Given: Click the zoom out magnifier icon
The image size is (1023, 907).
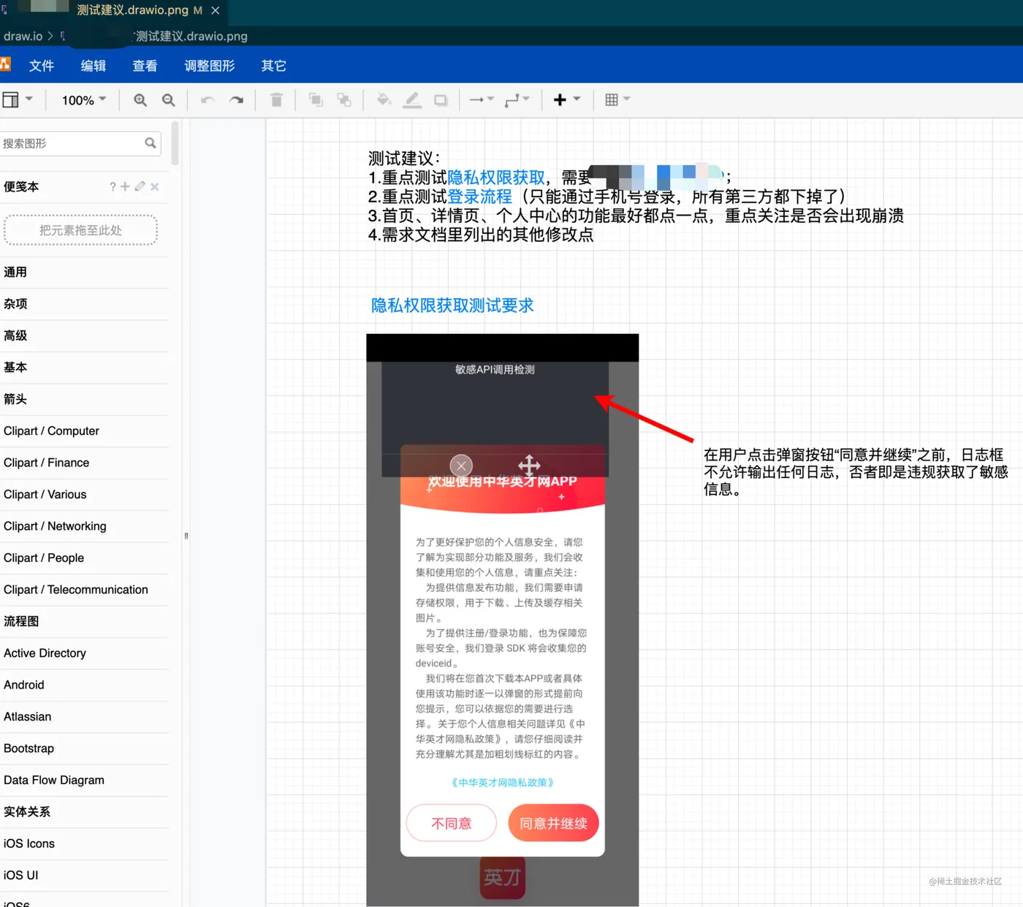Looking at the screenshot, I should point(168,100).
